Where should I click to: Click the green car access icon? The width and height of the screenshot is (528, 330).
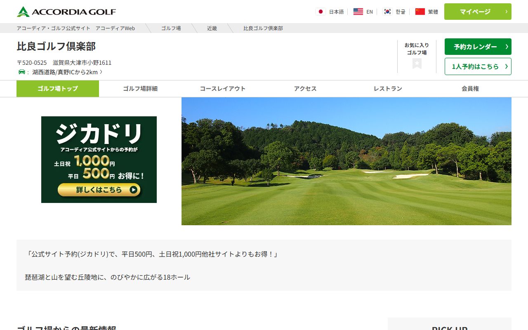pyautogui.click(x=22, y=72)
